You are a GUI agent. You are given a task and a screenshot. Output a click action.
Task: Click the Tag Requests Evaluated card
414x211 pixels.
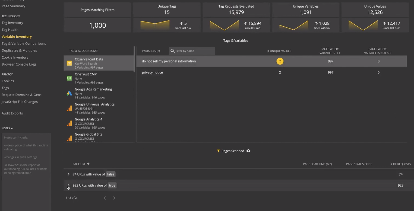click(236, 18)
